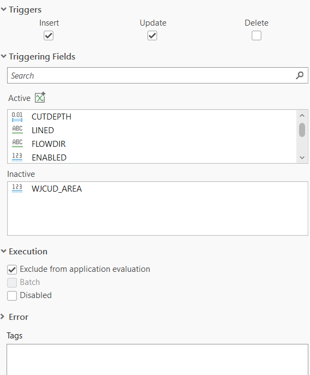310x375 pixels.
Task: Collapse the Triggers section
Action: pos(4,9)
